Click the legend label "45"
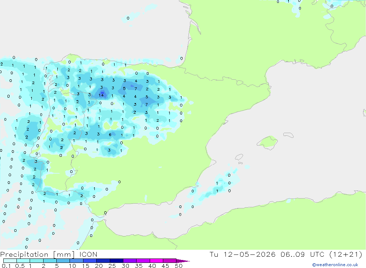This screenshot has height=268, width=366. (165, 266)
